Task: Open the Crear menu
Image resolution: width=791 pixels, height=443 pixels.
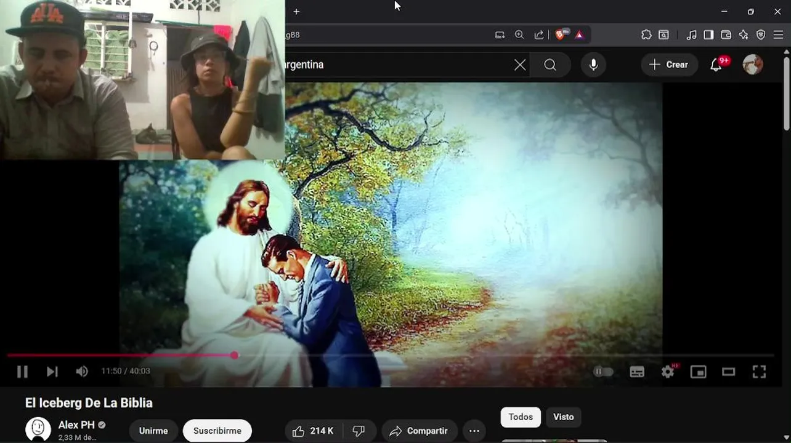Action: [668, 65]
